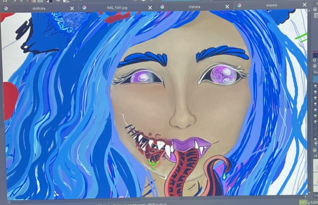Close the IMG_1541.jpg tab
This screenshot has width=318, height=205.
pos(150,8)
